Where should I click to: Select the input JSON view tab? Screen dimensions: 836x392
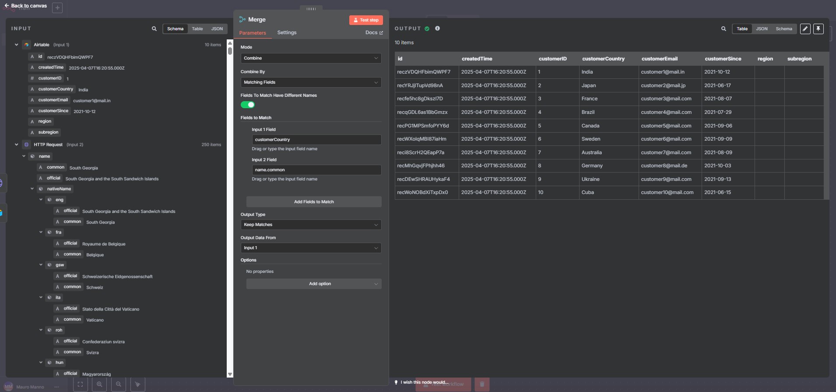coord(217,29)
